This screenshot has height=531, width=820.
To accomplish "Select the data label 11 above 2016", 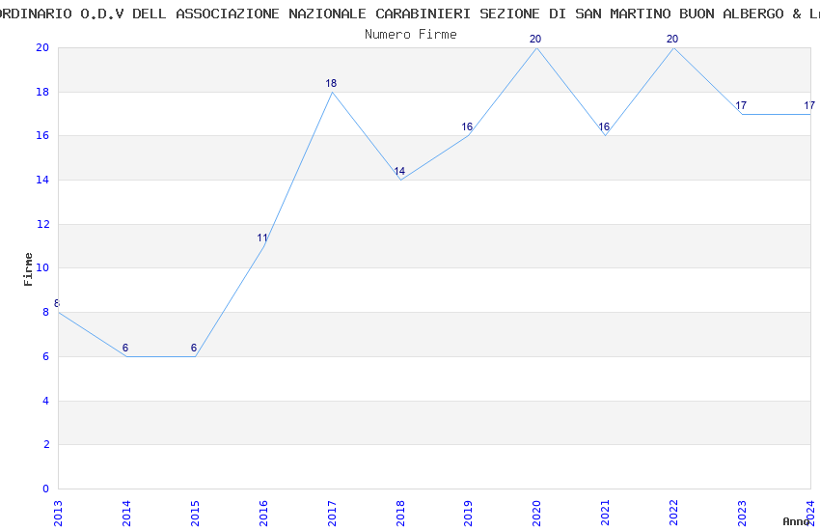I will (262, 238).
